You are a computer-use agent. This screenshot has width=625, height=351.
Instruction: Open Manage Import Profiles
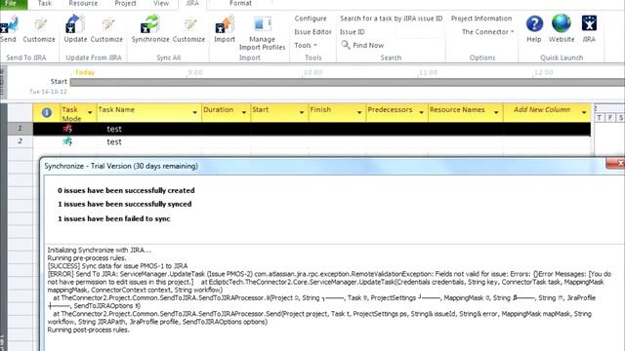tap(262, 33)
